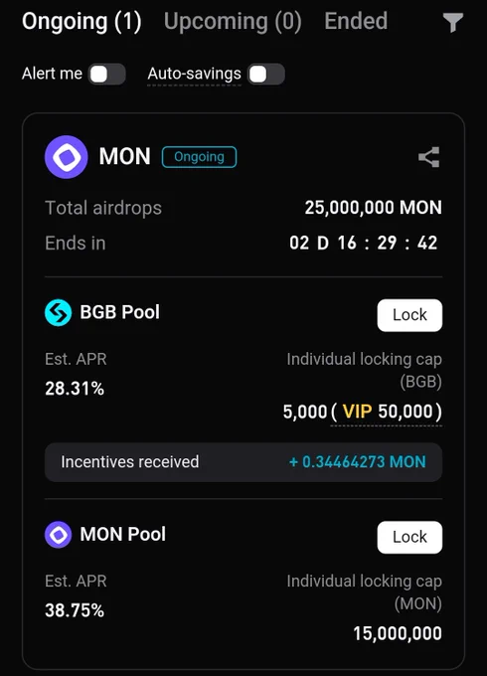487x676 pixels.
Task: Turn on Auto-savings toggle
Action: pyautogui.click(x=266, y=75)
